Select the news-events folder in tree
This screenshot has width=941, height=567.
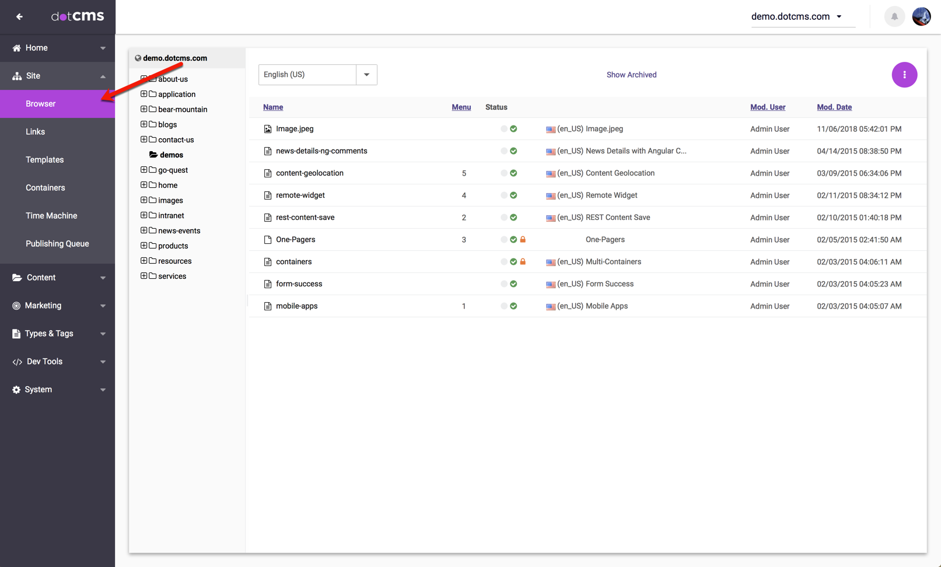179,230
